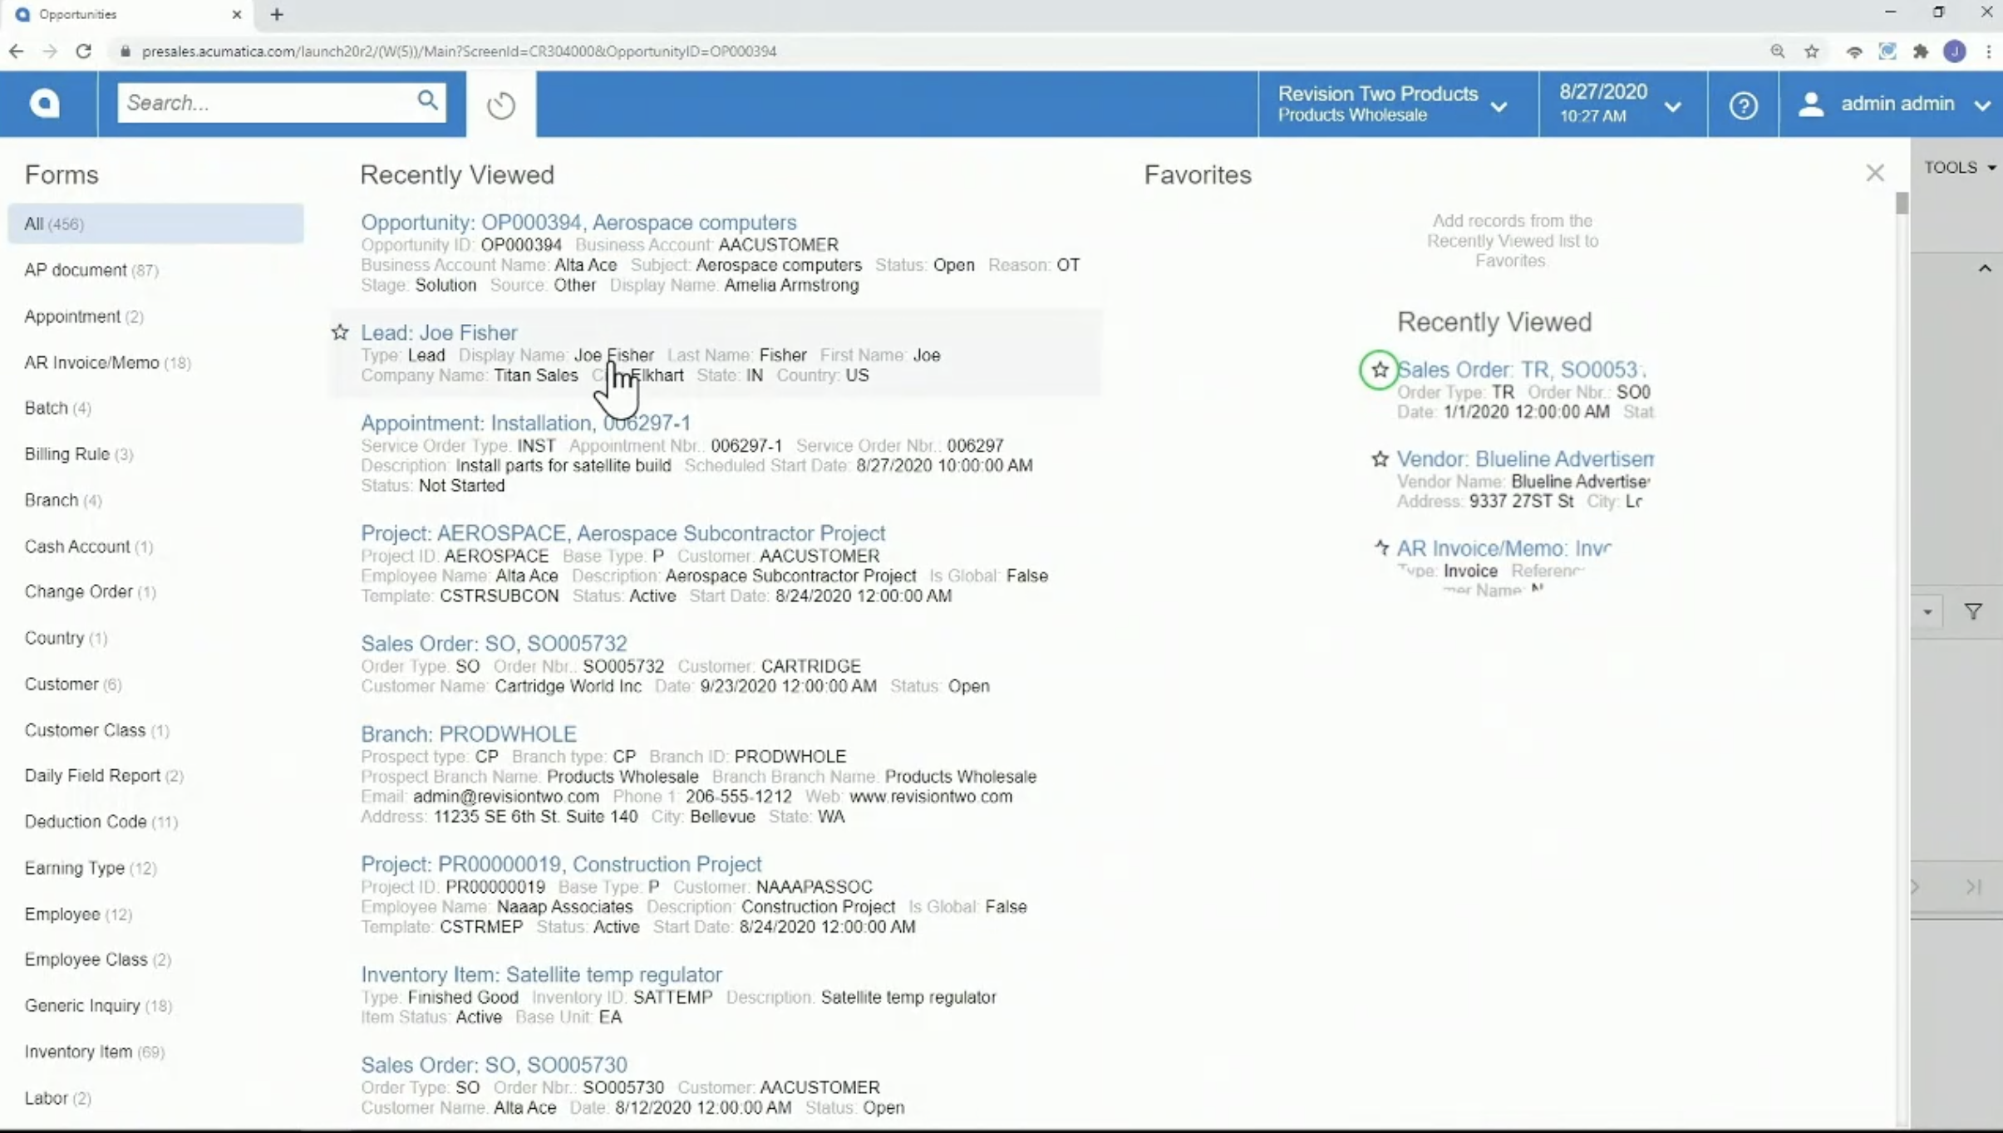Open Sales Order SO005730 link
2003x1133 pixels.
[494, 1065]
